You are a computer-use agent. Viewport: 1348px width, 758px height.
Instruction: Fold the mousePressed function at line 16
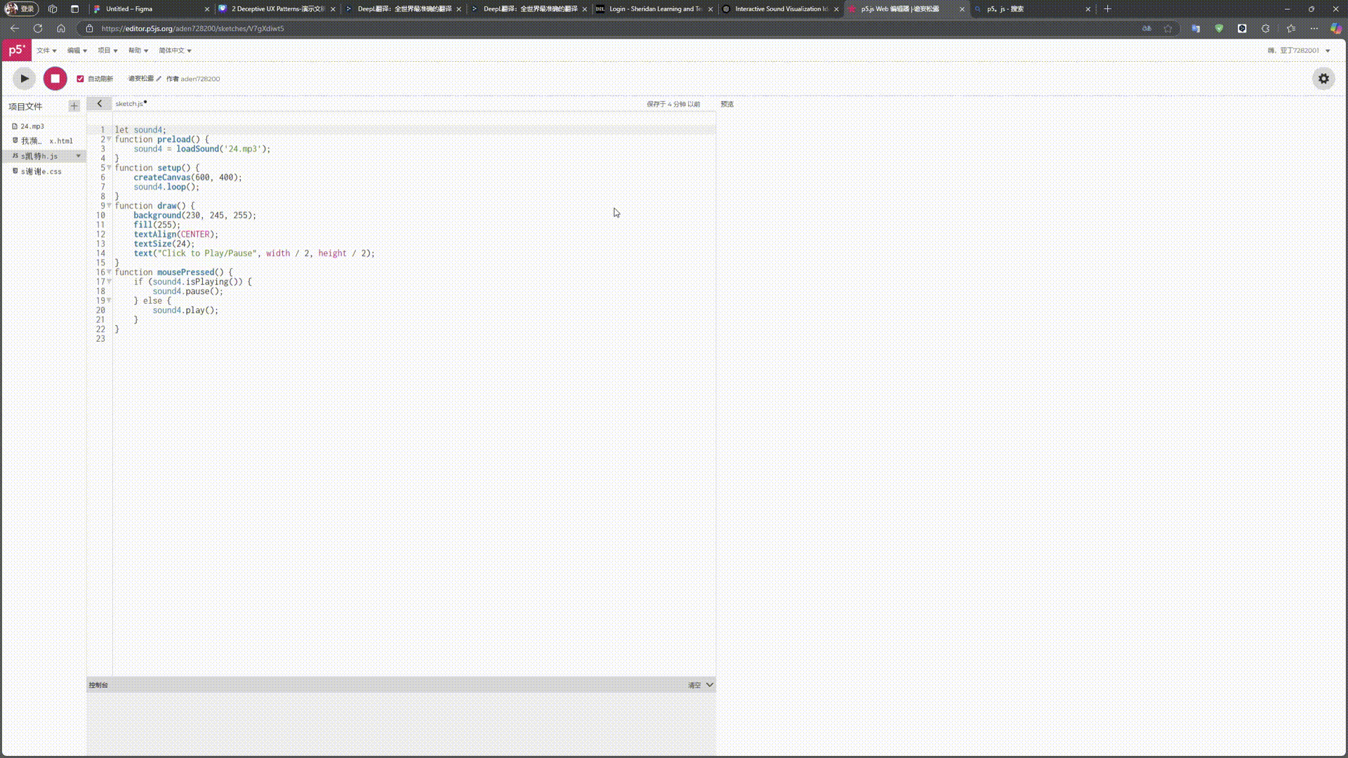[109, 272]
